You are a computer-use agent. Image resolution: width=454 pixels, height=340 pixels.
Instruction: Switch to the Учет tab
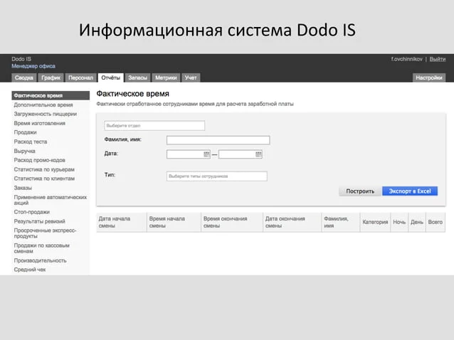tap(191, 78)
